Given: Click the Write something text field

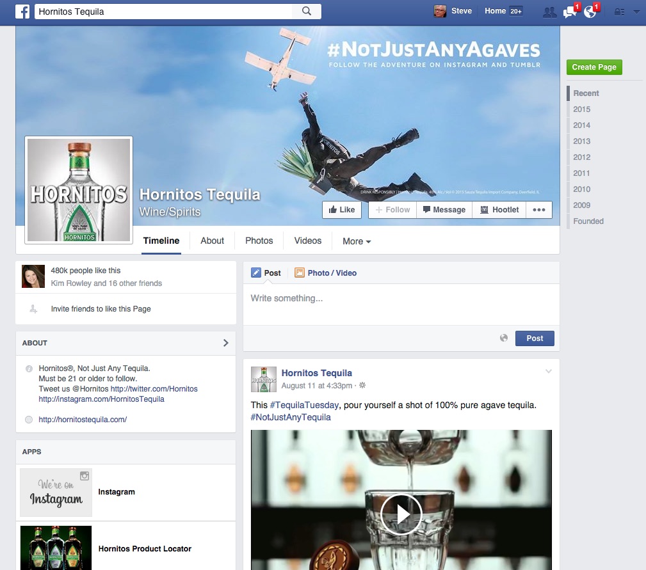Looking at the screenshot, I should (x=401, y=304).
